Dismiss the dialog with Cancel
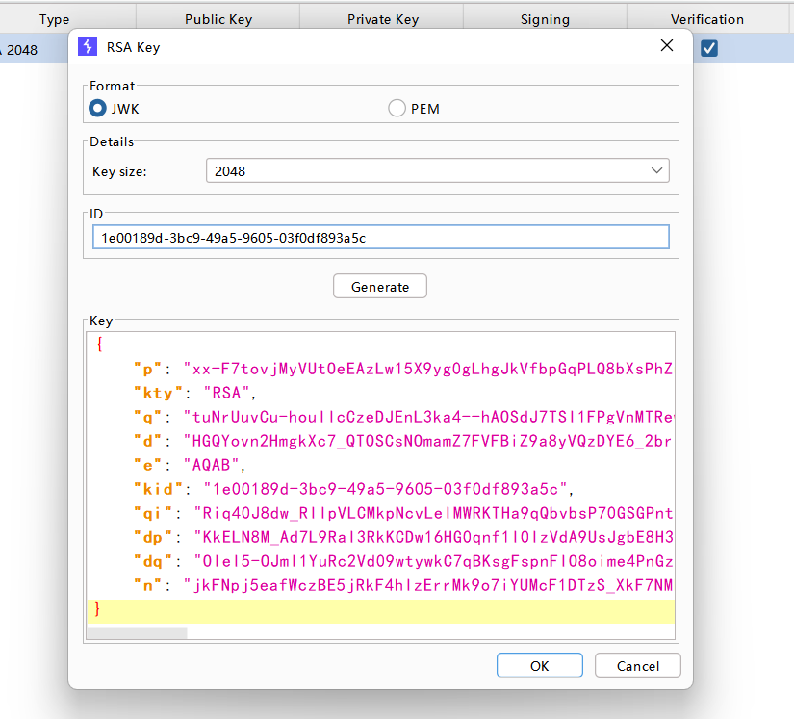Screen dimensions: 794x719 point(638,665)
